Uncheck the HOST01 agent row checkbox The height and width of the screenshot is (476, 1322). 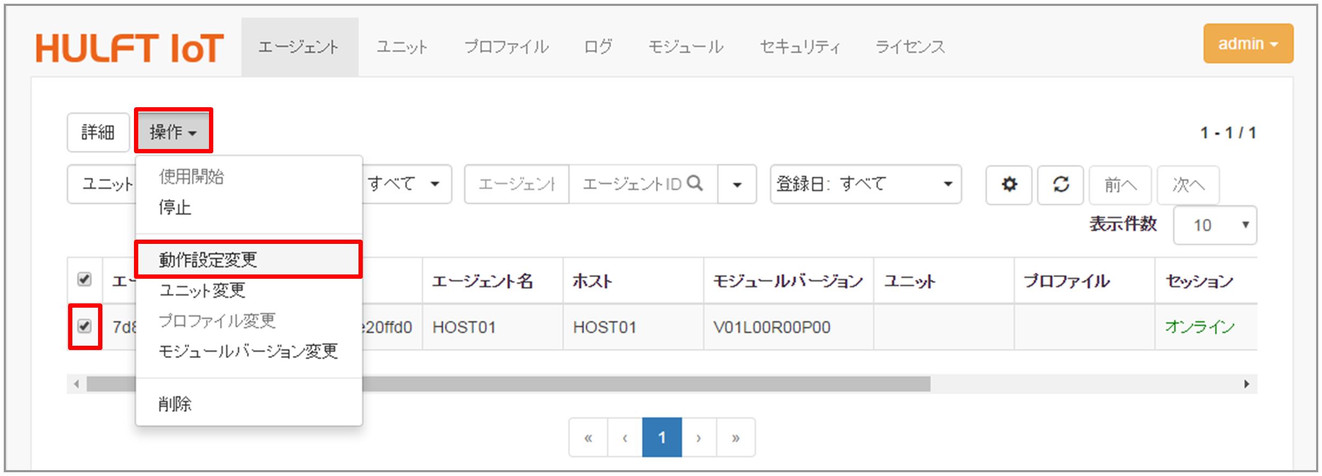[x=84, y=326]
